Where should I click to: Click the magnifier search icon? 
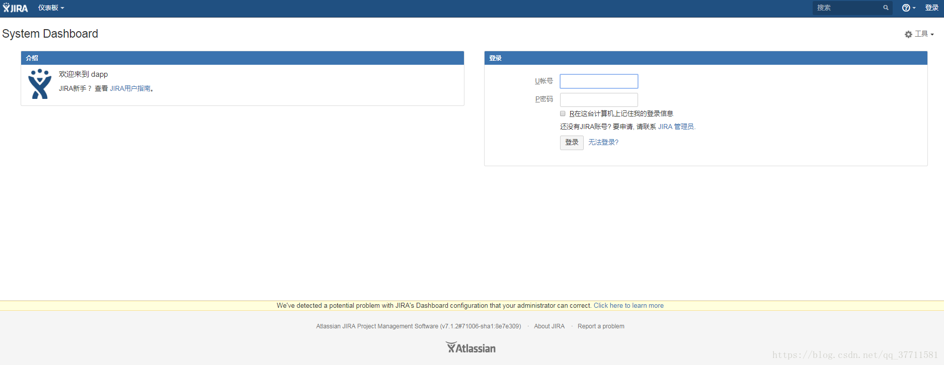coord(886,8)
